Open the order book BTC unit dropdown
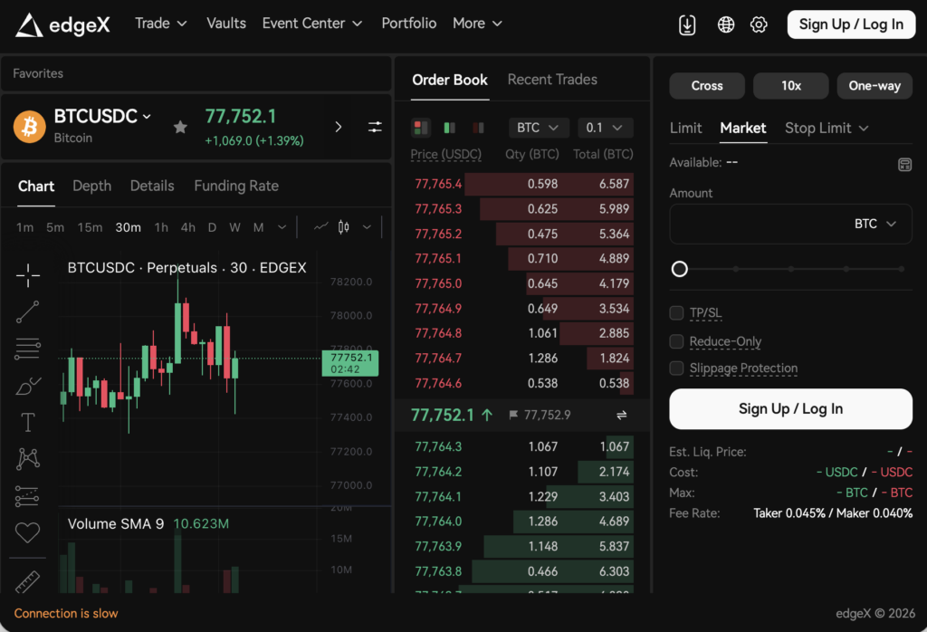The width and height of the screenshot is (927, 632). [x=538, y=128]
